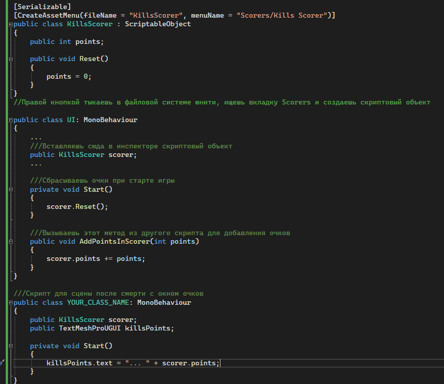
Task: Click the 'public int points;' field
Action: coord(67,41)
